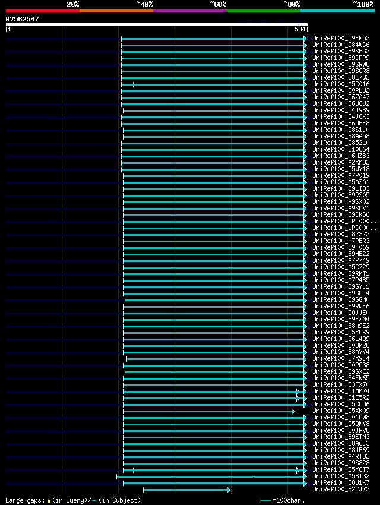Open hit UniRef100_Q8L7Q2
Viewport: 380px width, 505px height.
[341, 77]
